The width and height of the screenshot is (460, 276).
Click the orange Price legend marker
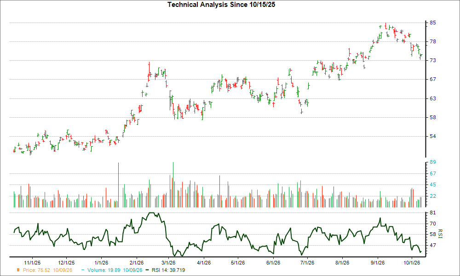point(18,270)
